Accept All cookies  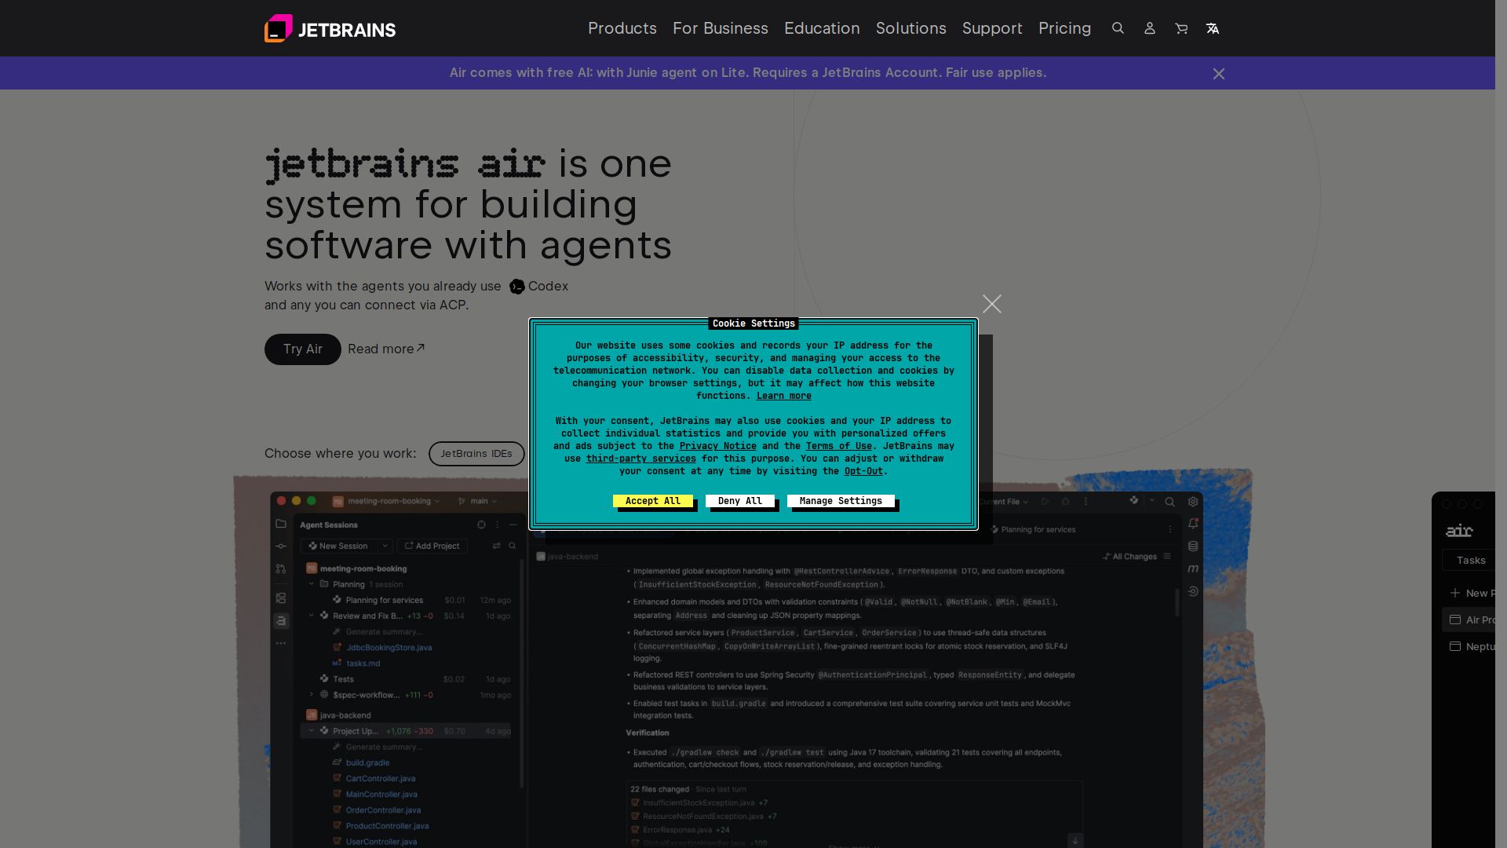click(652, 501)
